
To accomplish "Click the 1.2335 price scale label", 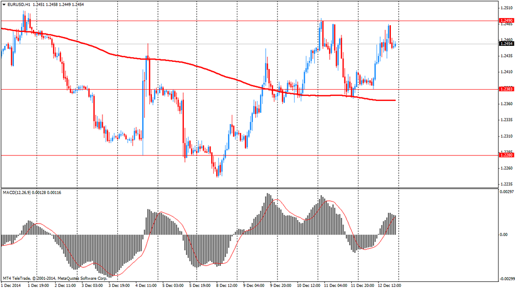I will 506,120.
